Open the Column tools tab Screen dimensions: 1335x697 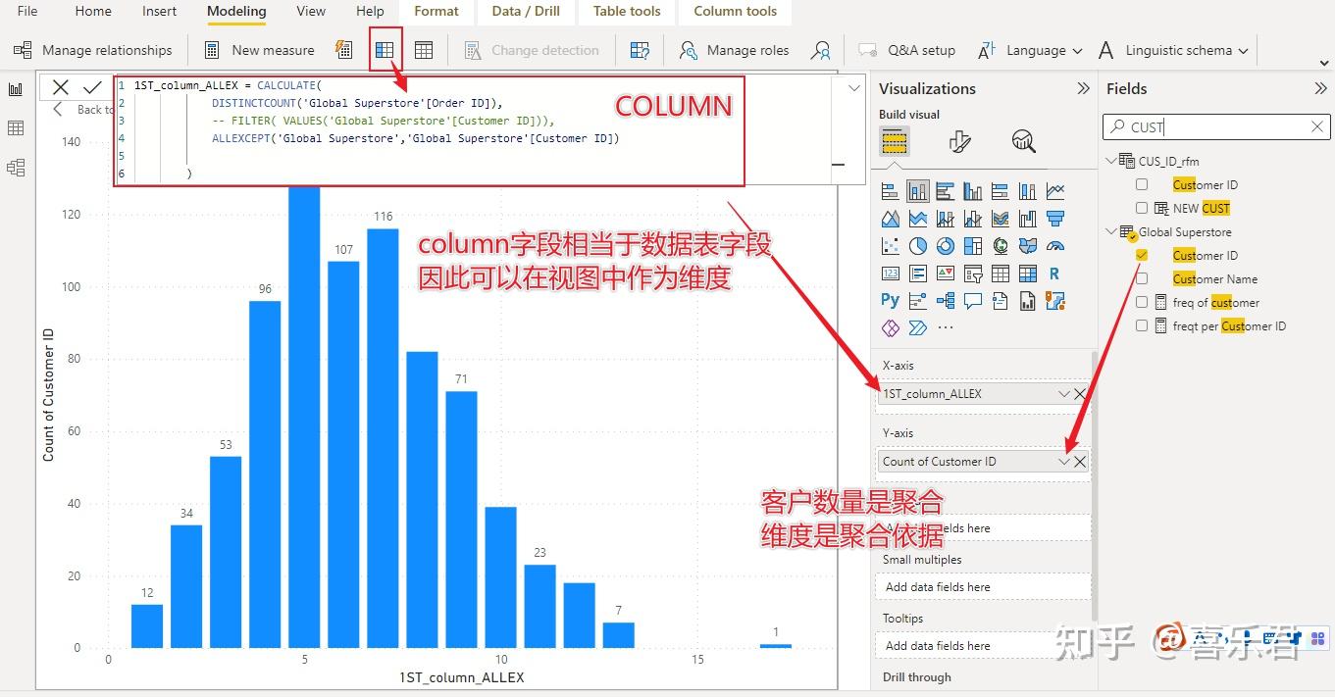[x=735, y=11]
